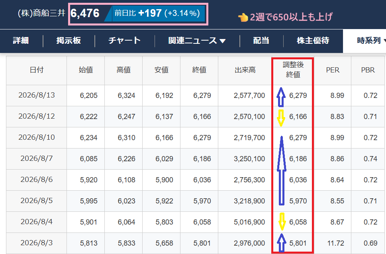This screenshot has width=386, height=254.
Task: Click the 高値 column header
Action: [x=123, y=70]
